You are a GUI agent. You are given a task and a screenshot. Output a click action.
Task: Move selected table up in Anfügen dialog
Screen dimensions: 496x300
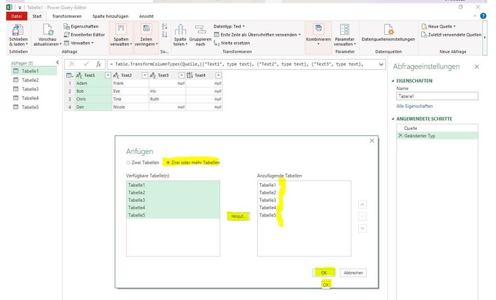point(362,205)
